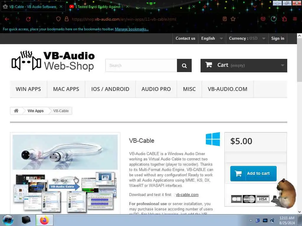The height and width of the screenshot is (226, 302).
Task: Expand the Cart dropdown arrow
Action: pos(282,65)
